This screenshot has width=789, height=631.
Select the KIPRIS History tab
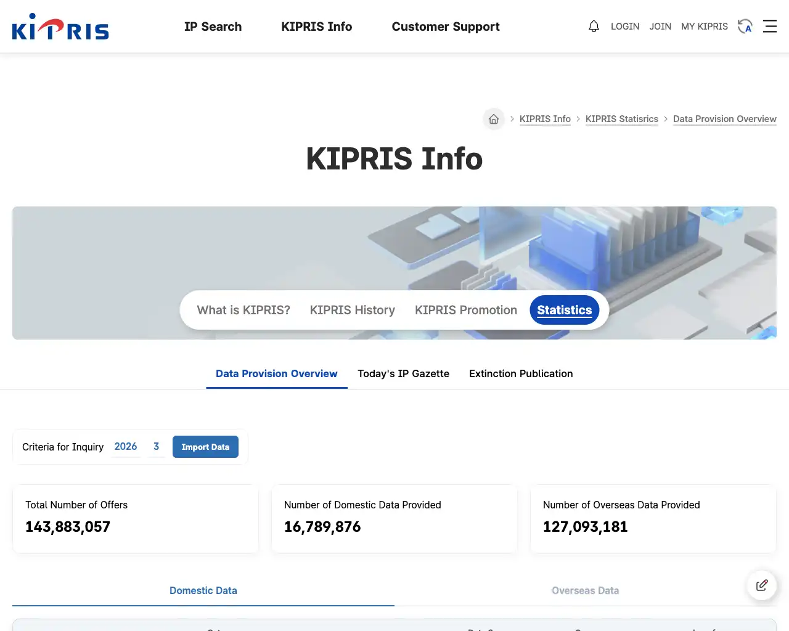(353, 310)
